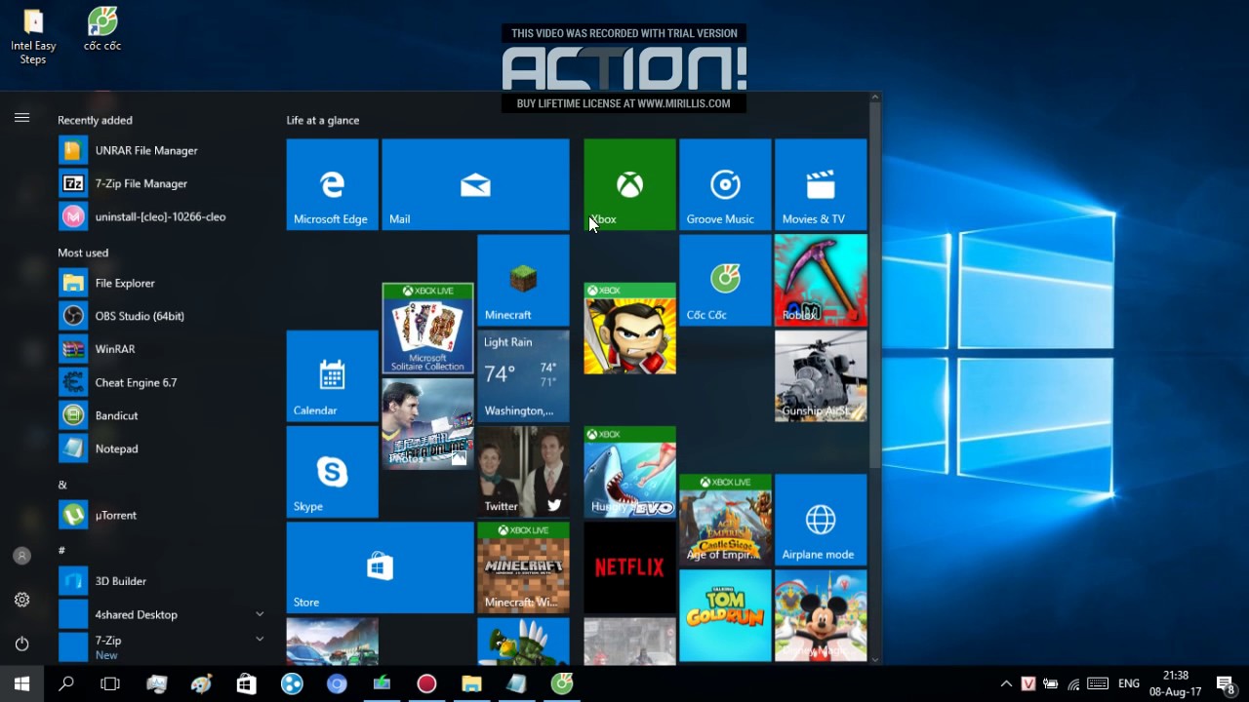The width and height of the screenshot is (1249, 702).
Task: Expand the 7-Zip folder chevron
Action: coord(260,640)
